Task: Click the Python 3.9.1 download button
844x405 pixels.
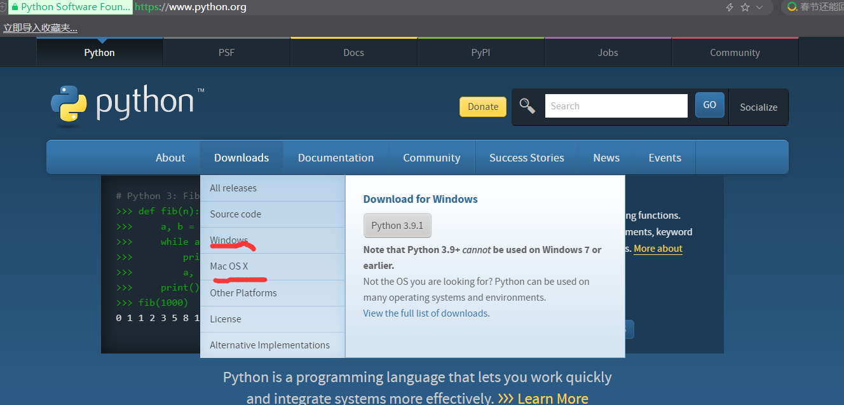Action: [x=397, y=226]
